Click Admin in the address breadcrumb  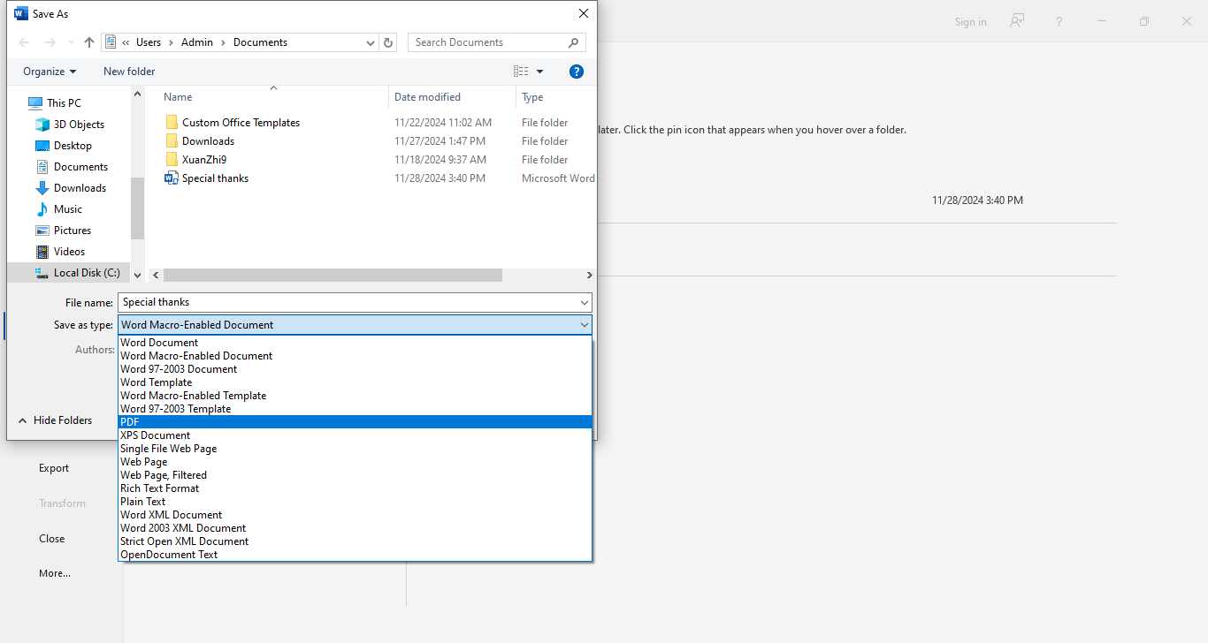click(x=197, y=42)
